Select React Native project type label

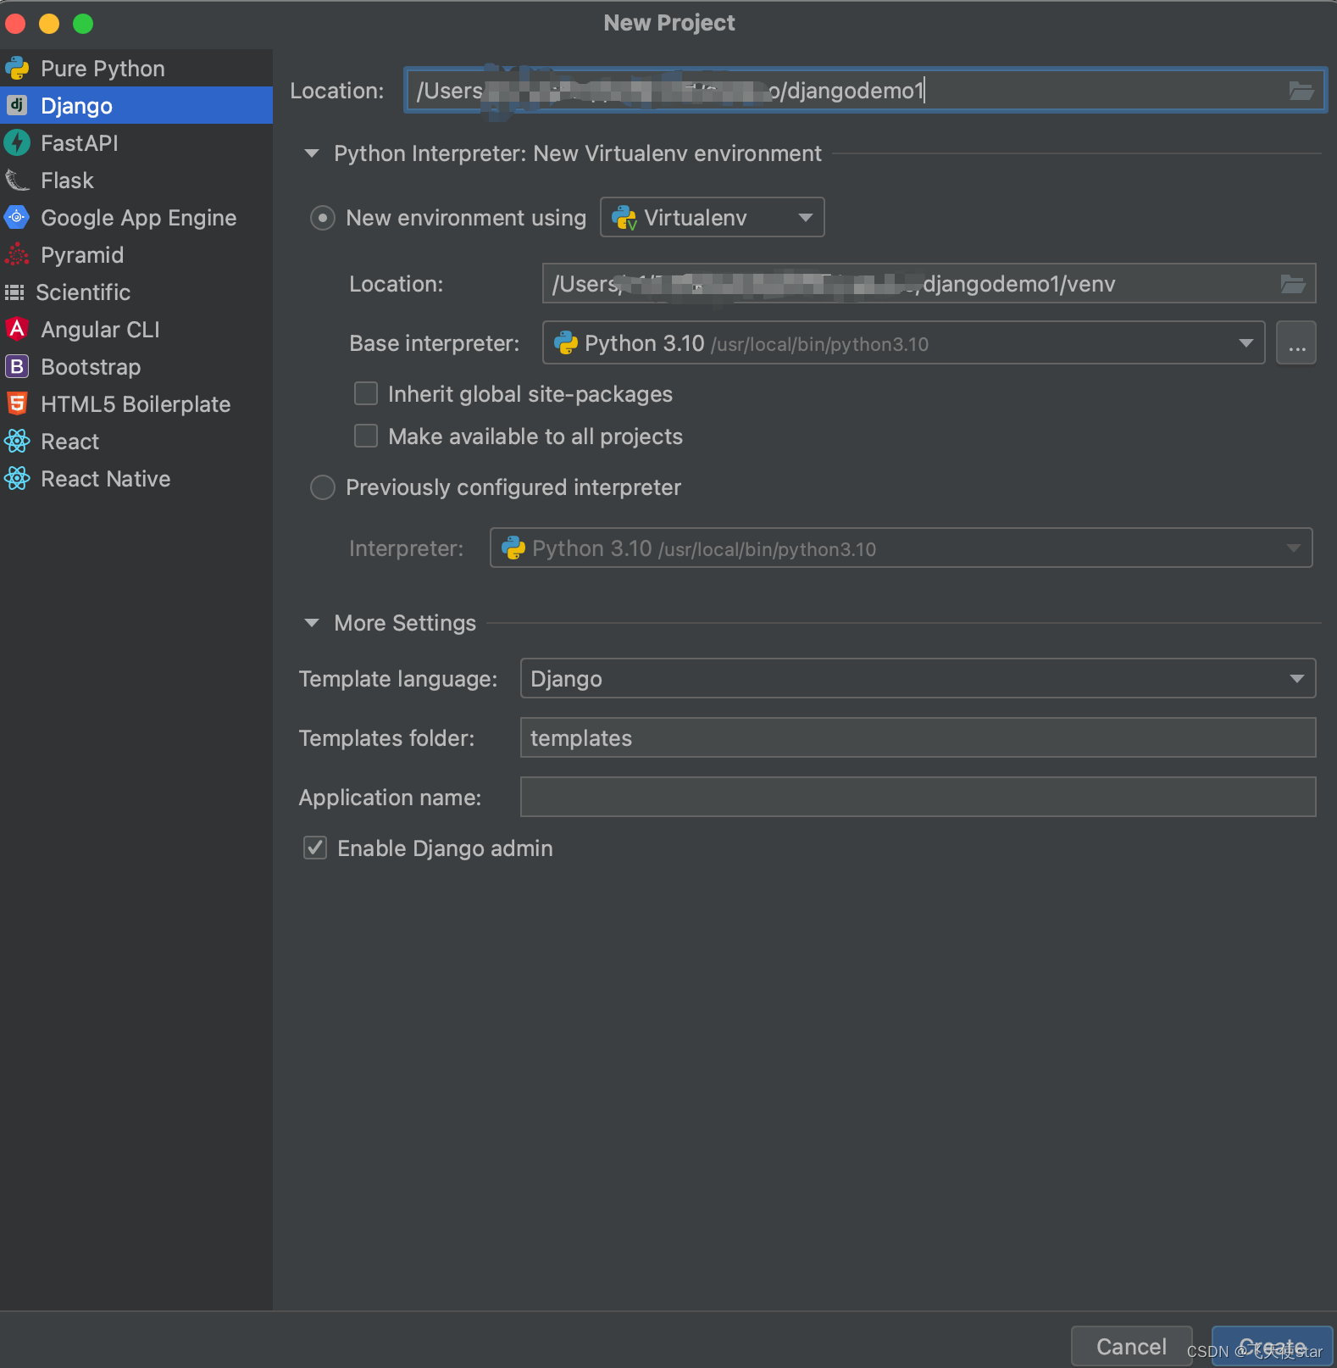pos(105,479)
